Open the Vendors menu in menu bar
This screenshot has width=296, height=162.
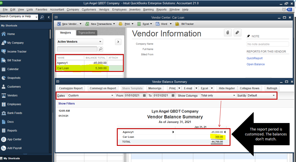point(104,10)
